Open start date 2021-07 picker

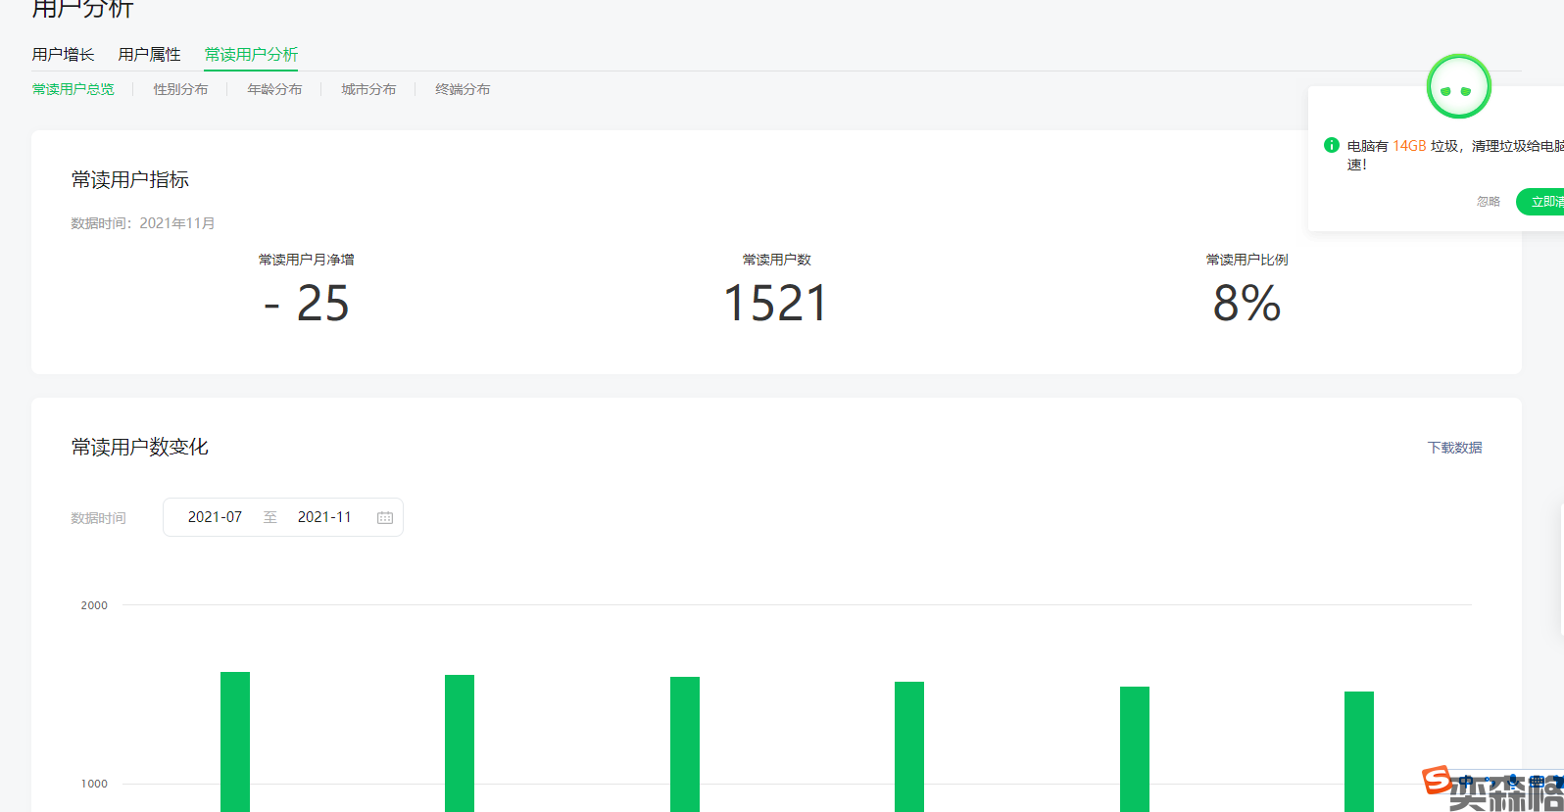pyautogui.click(x=215, y=517)
